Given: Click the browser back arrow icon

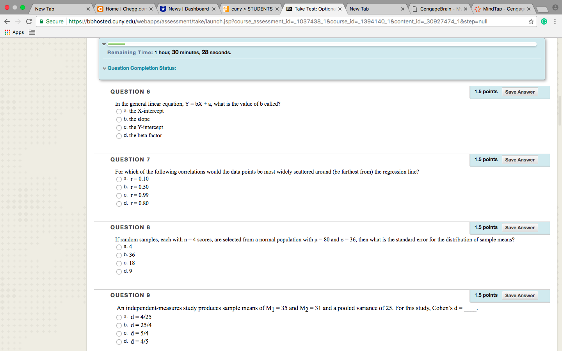Looking at the screenshot, I should pyautogui.click(x=7, y=21).
